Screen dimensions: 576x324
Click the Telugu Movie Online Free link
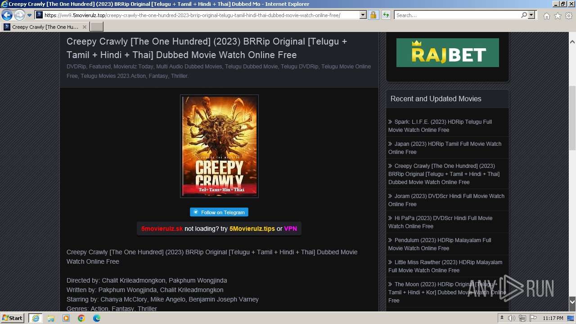tap(219, 71)
